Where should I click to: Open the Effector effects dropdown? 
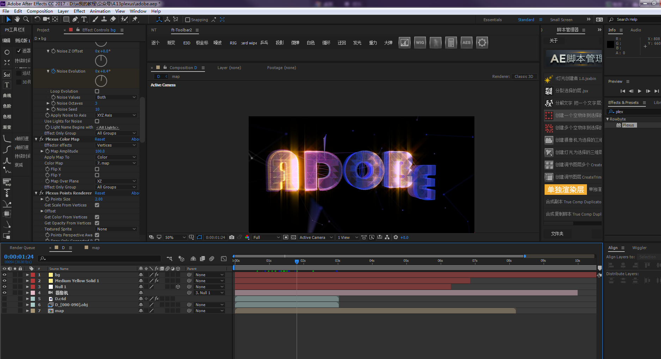point(116,145)
